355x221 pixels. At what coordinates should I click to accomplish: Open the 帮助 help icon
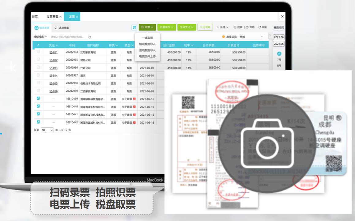[247, 27]
